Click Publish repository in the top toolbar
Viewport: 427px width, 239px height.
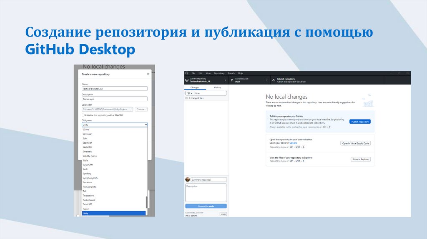(x=327, y=80)
